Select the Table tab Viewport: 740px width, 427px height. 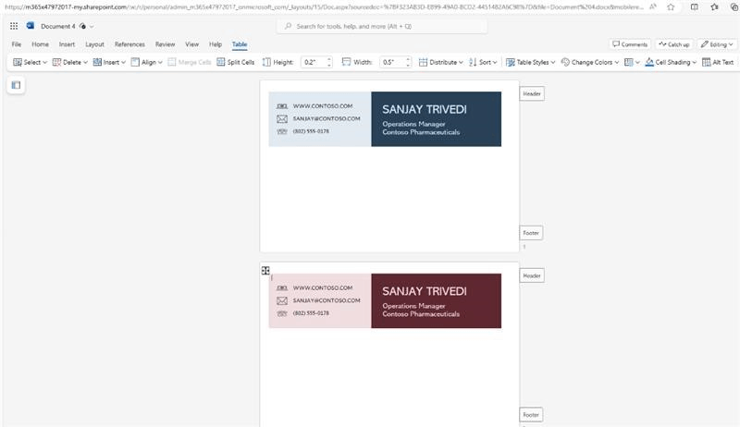240,44
